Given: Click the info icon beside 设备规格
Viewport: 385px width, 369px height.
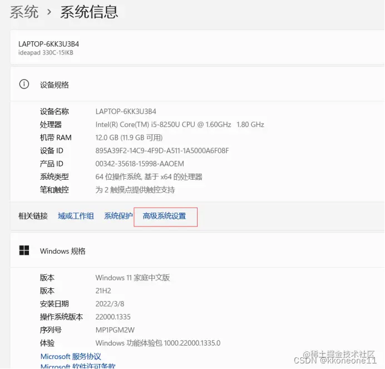Looking at the screenshot, I should (x=24, y=84).
